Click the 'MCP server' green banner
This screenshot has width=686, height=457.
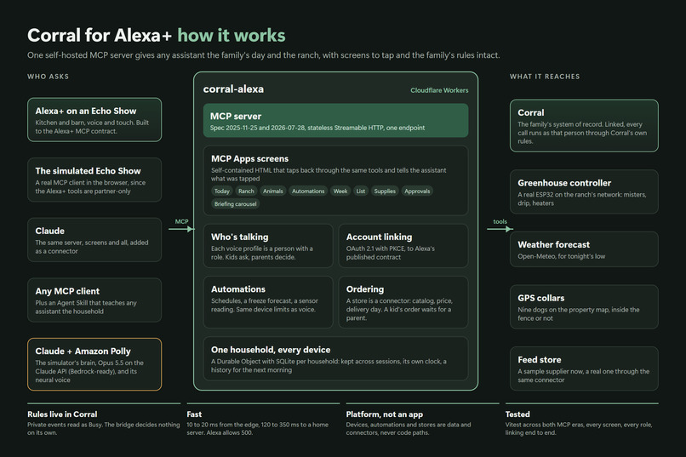[x=335, y=121]
